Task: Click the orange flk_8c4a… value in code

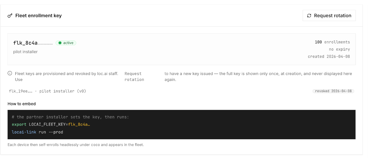Action: pyautogui.click(x=79, y=124)
